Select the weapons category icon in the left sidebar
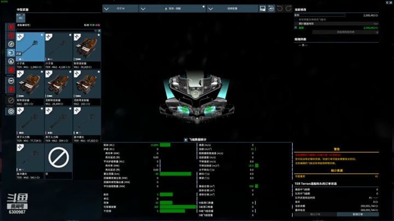Image resolution: width=394 pixels, height=221 pixels. coord(11,53)
